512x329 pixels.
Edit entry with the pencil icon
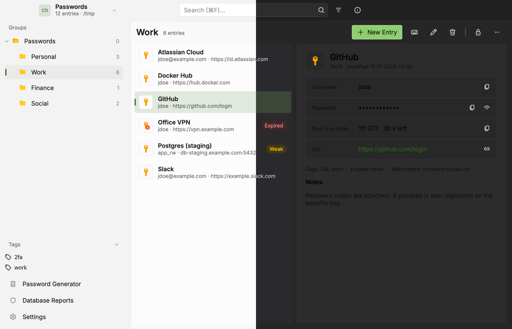click(433, 32)
